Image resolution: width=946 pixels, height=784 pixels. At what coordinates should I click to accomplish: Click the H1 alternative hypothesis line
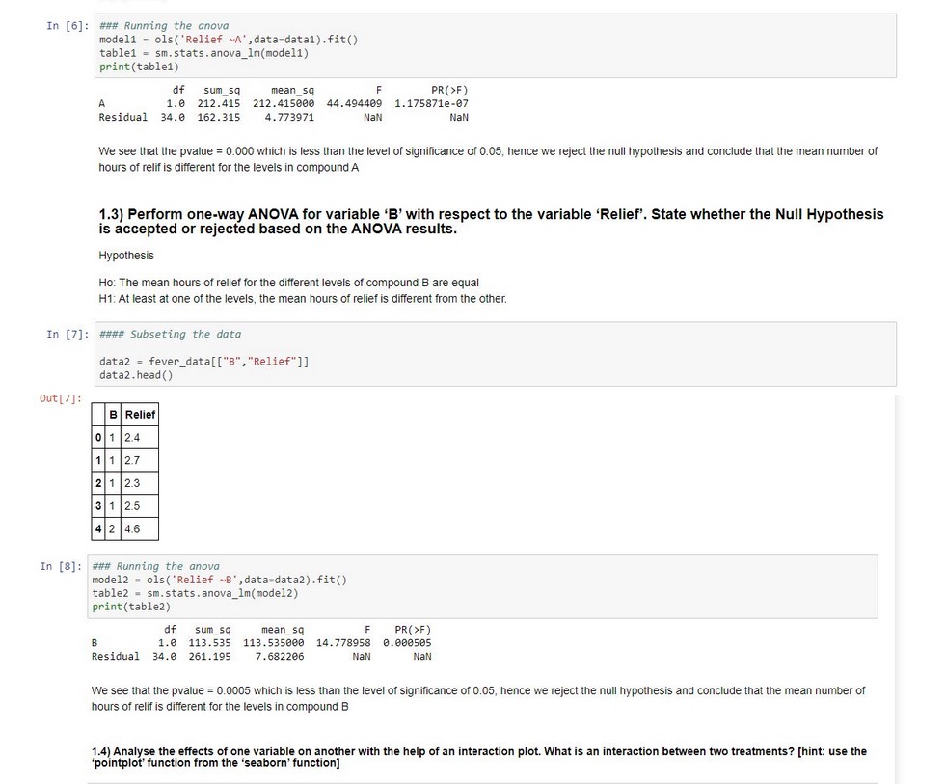[x=303, y=299]
